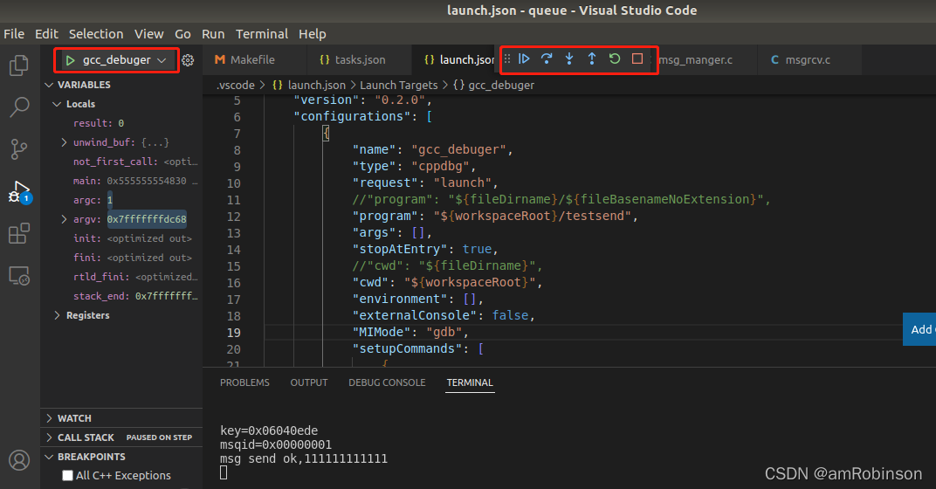Show the DEBUG CONSOLE panel tab
Image resolution: width=936 pixels, height=489 pixels.
(387, 382)
